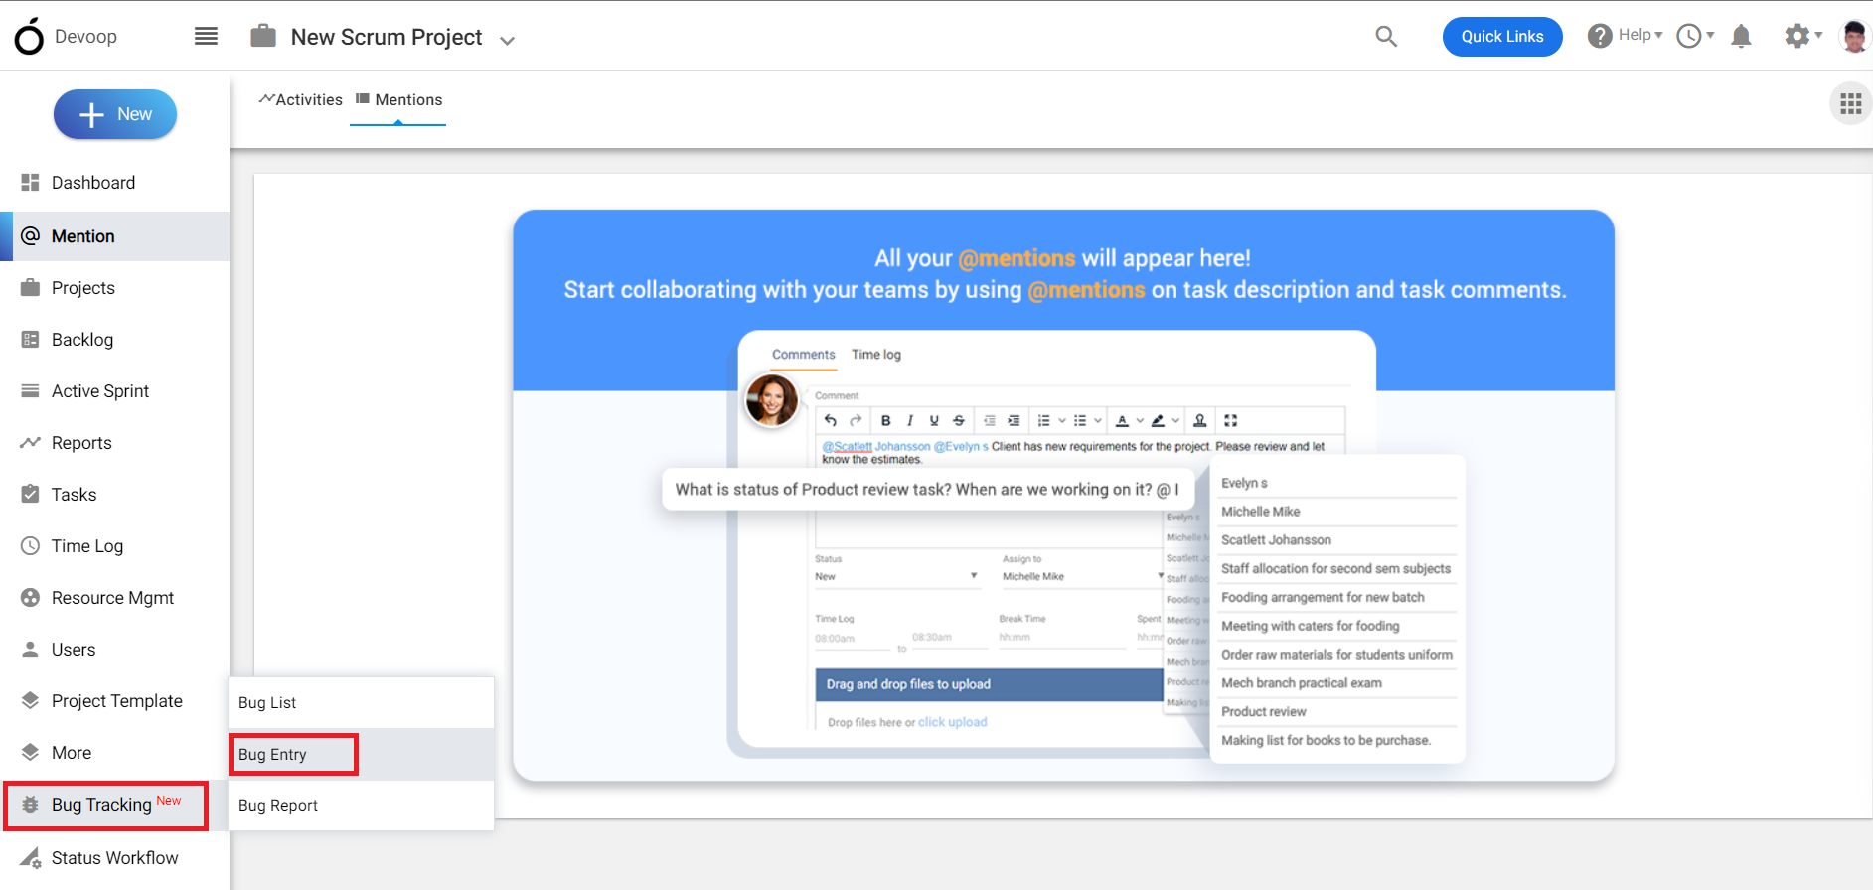Image resolution: width=1873 pixels, height=890 pixels.
Task: Open the search magnifier icon
Action: (x=1386, y=37)
